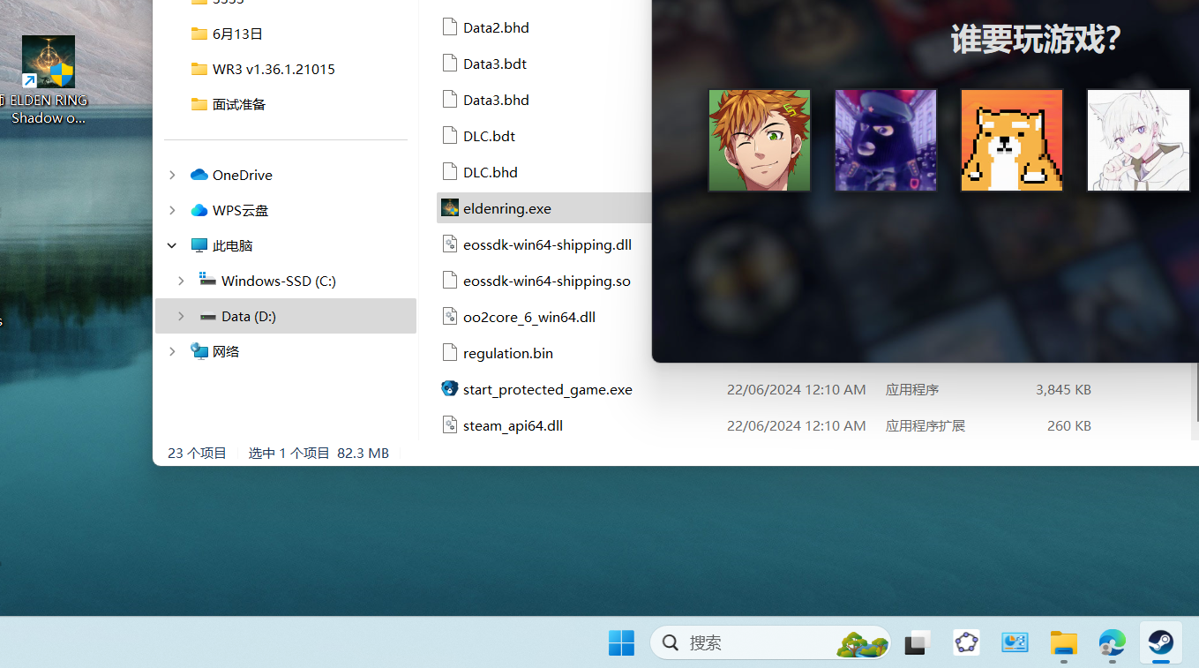Click the Windows Start button
The image size is (1199, 668).
[x=621, y=642]
